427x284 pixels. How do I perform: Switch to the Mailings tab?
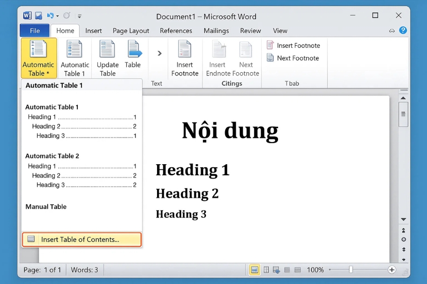tap(216, 31)
